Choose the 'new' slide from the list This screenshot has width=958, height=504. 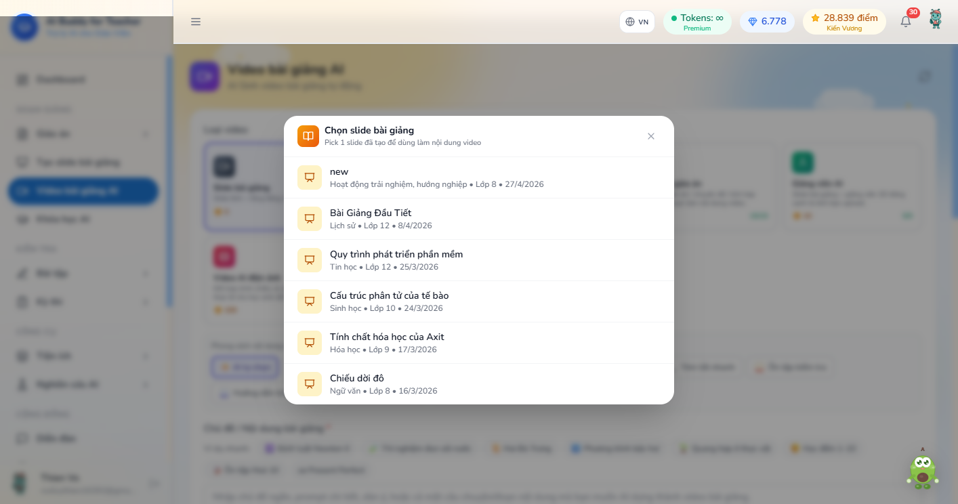479,177
